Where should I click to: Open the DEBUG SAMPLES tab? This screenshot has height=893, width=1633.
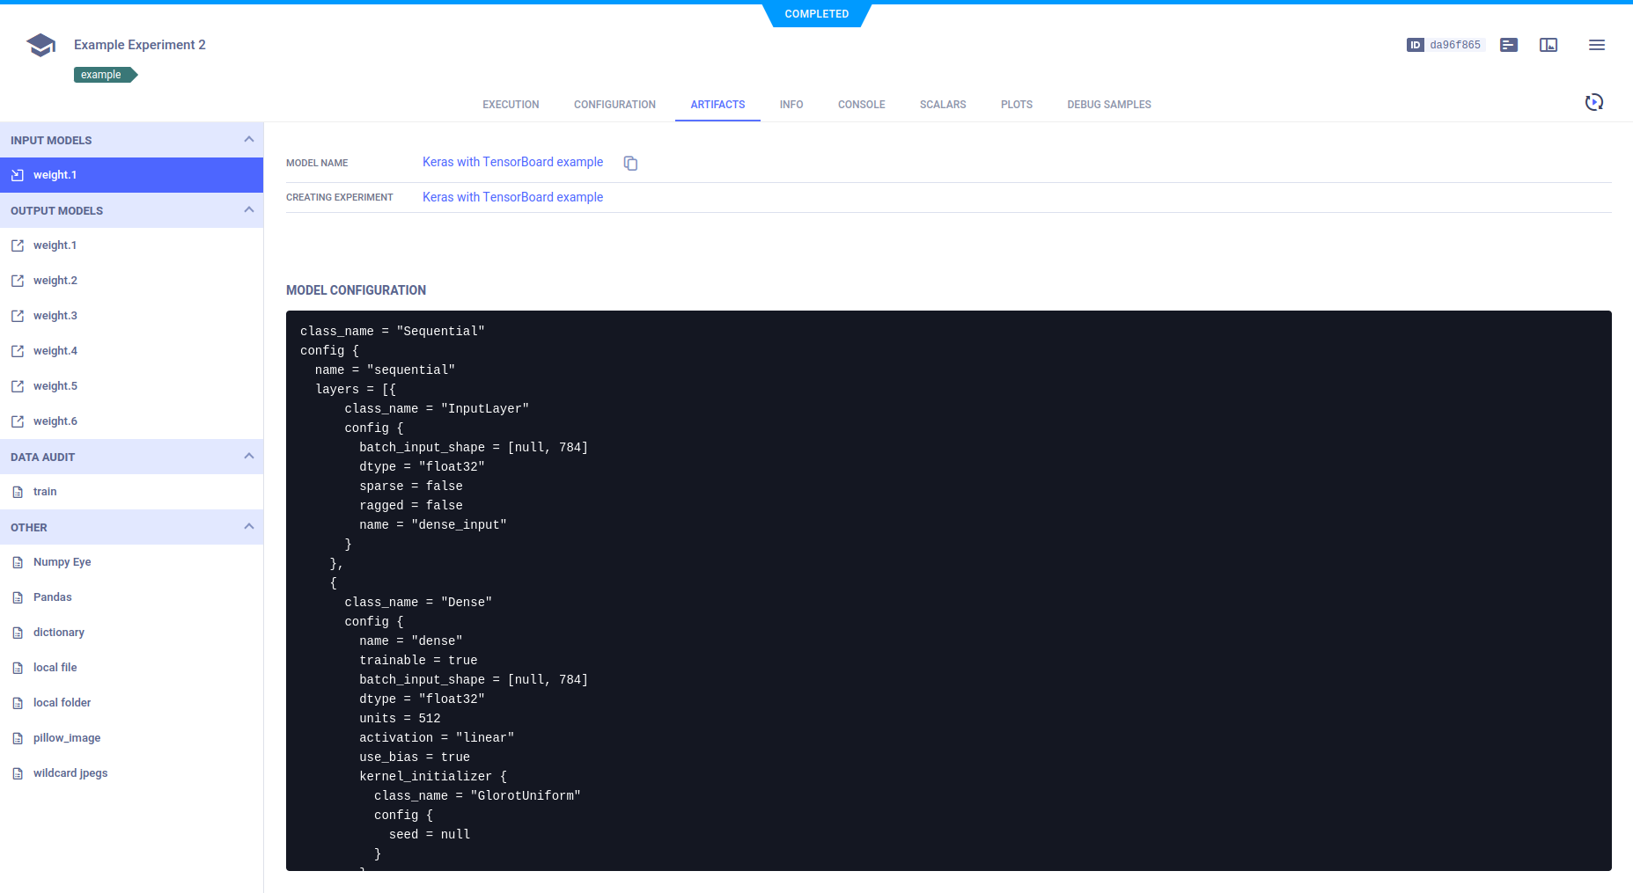[x=1108, y=104]
